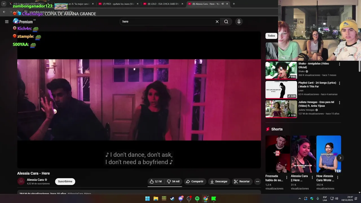The image size is (361, 203).
Task: Open a new browser tab with plus
Action: click(234, 4)
